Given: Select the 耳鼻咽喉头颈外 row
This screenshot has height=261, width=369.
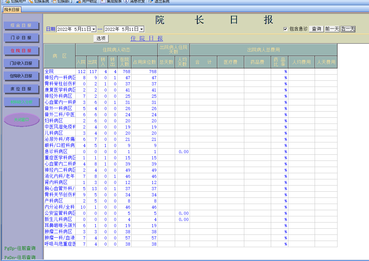Looking at the screenshot, I should click(191, 226).
